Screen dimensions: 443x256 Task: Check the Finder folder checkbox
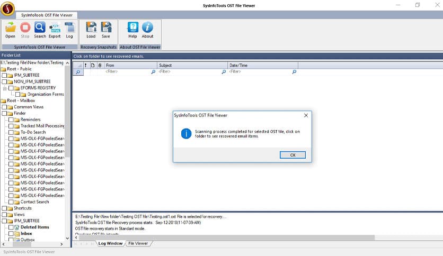(5, 113)
